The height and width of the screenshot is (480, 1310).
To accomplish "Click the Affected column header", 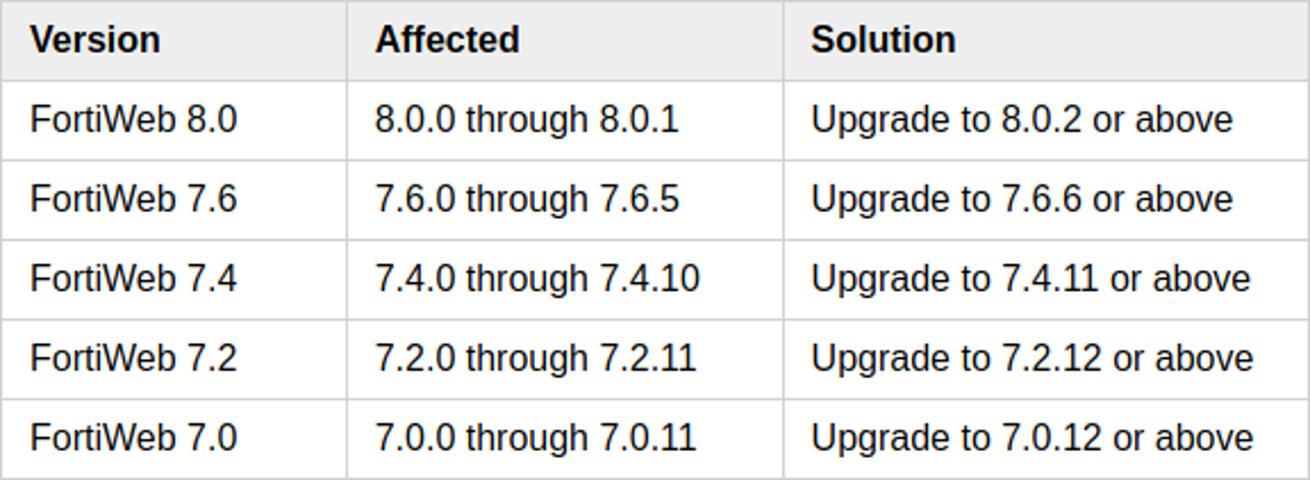I will (x=447, y=40).
